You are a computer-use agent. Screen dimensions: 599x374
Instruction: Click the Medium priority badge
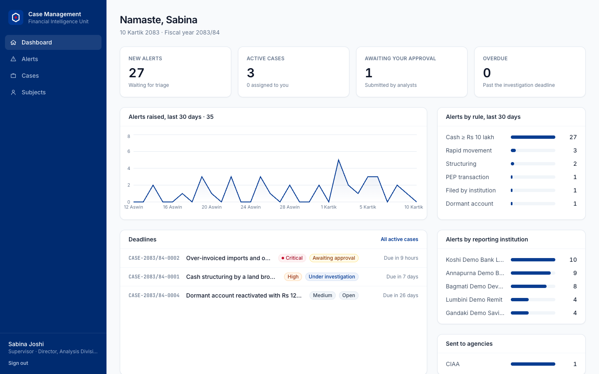[322, 295]
